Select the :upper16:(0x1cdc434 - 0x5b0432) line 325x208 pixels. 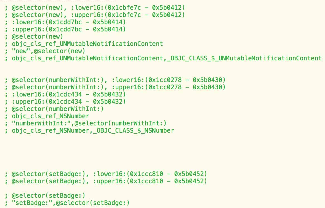pyautogui.click(x=65, y=102)
